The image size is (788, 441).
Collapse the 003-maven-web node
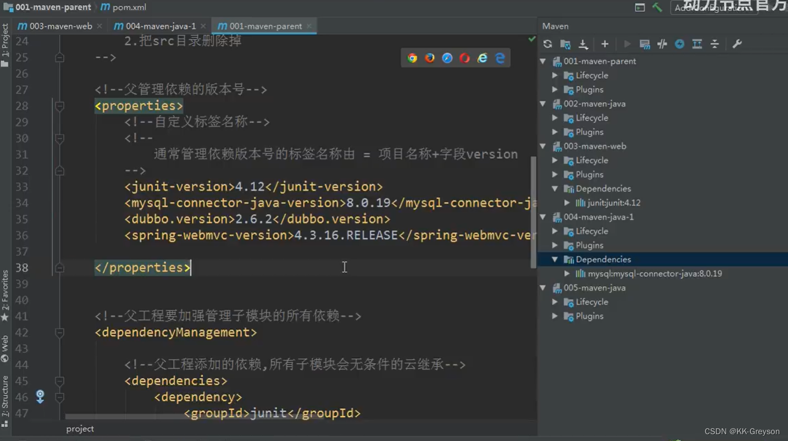[x=543, y=146]
